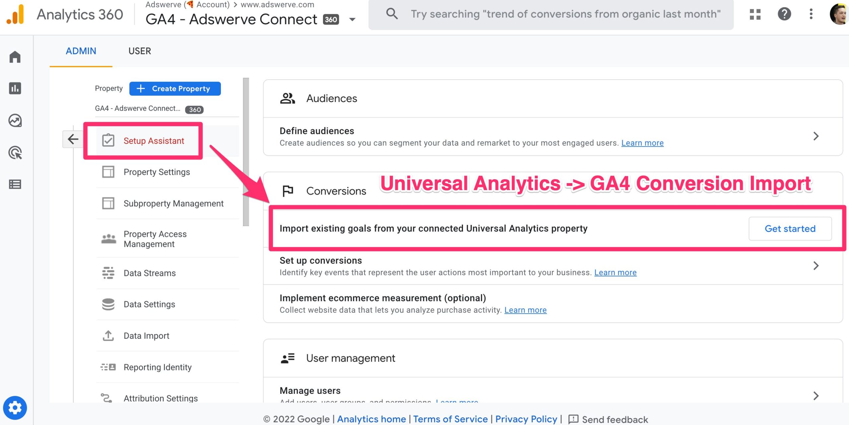Open the three-dot more options menu
849x425 pixels.
click(x=811, y=14)
